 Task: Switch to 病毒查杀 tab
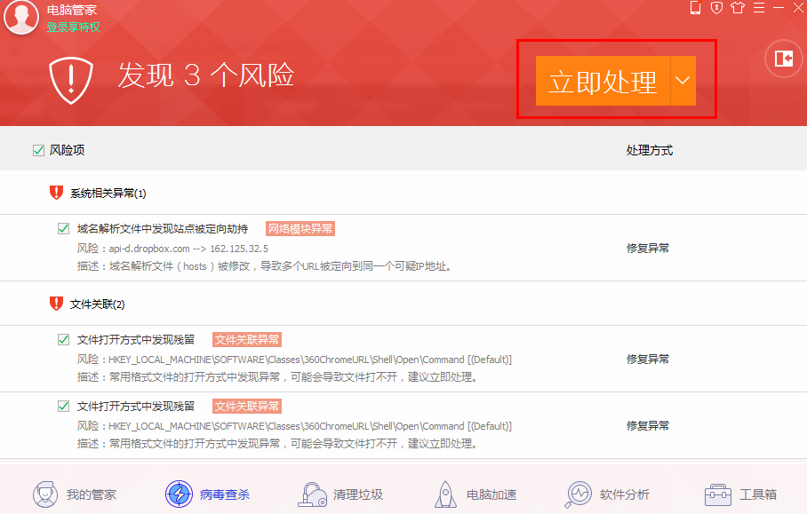(207, 494)
